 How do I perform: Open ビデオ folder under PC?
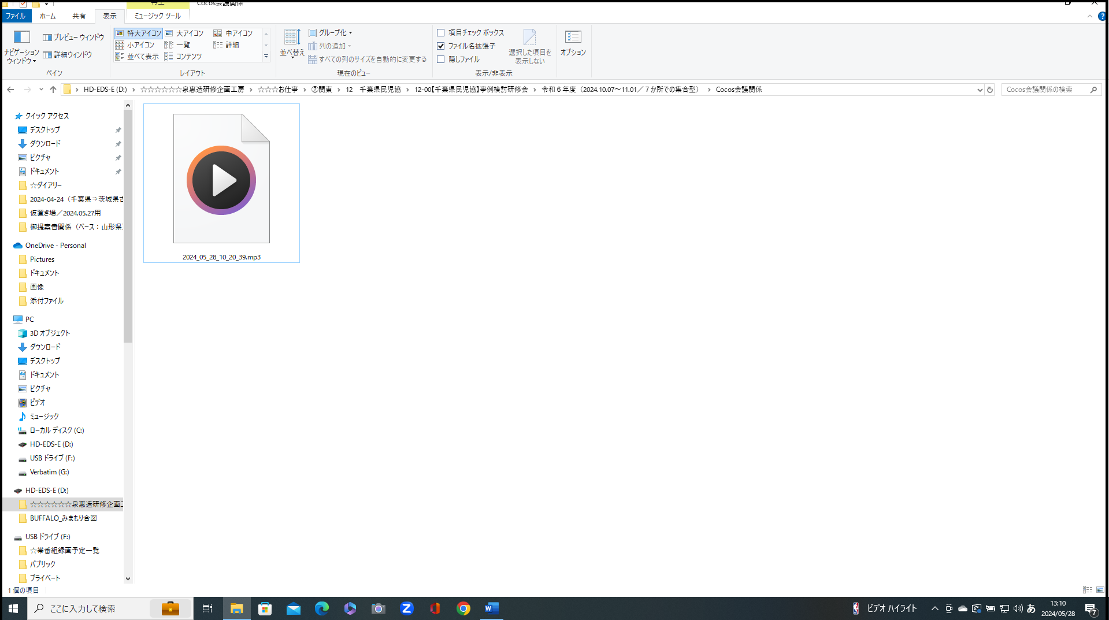38,403
